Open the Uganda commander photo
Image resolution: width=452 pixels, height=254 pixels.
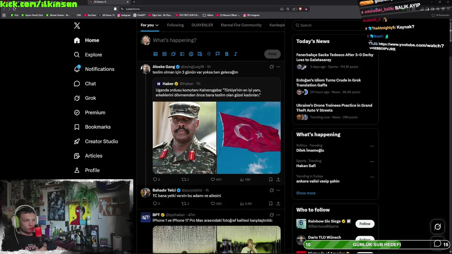(184, 138)
